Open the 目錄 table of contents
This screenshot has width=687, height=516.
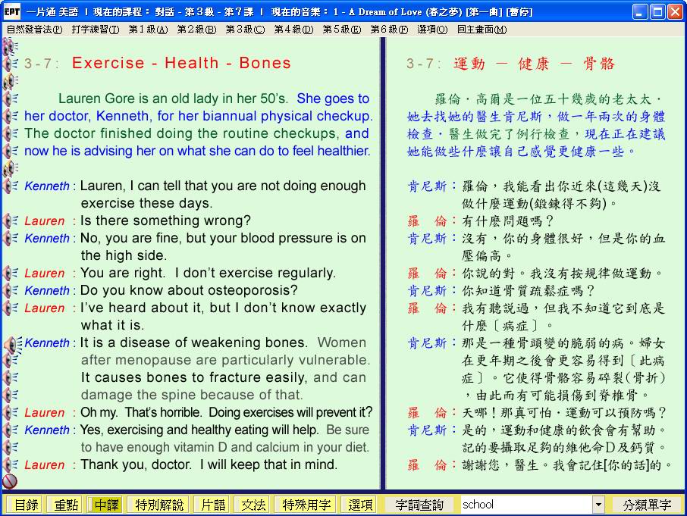pyautogui.click(x=26, y=505)
